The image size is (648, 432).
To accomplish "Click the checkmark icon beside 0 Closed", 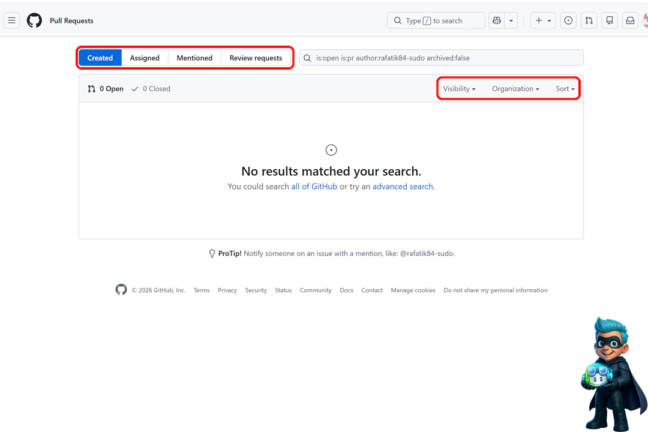I will [x=135, y=88].
